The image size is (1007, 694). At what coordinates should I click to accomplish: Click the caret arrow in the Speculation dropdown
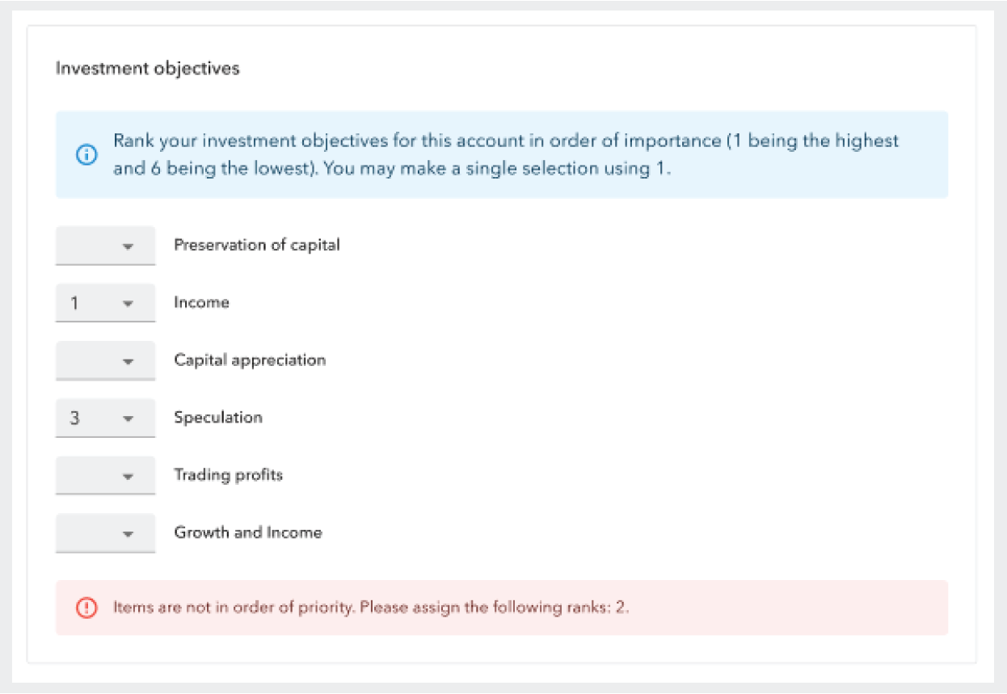coord(128,419)
